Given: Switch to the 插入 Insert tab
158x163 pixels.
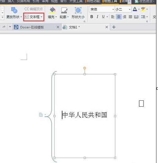Looking at the screenshot, I should (11, 1).
